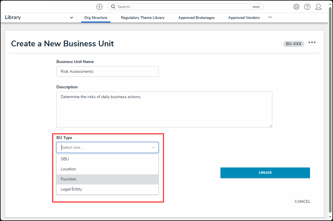Click the three-dot icon in search bar
The image size is (333, 221).
pyautogui.click(x=256, y=7)
